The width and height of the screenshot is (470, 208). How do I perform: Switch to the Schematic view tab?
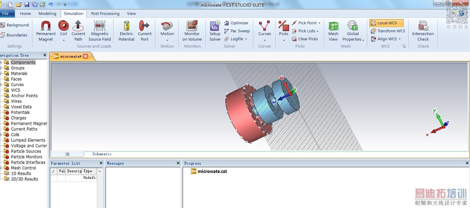click(102, 154)
